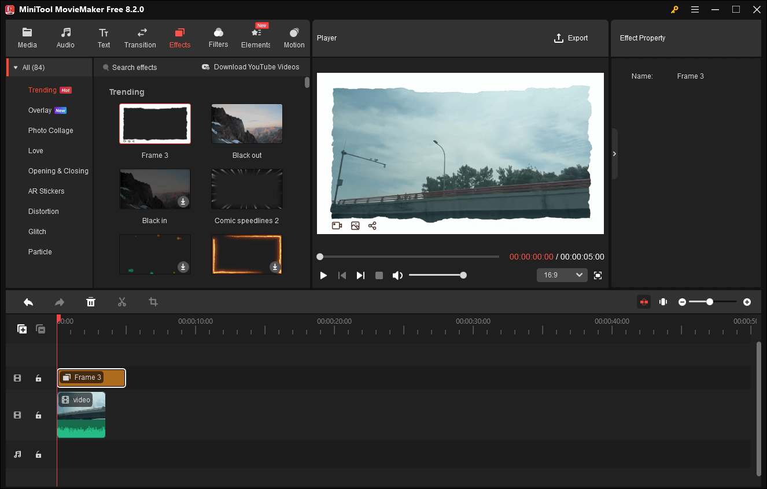Select the Comic speedlines 2 thumbnail

tap(247, 189)
